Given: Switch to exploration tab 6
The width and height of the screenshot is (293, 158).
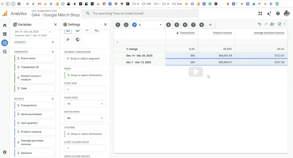Looking at the screenshot, I should 185,25.
